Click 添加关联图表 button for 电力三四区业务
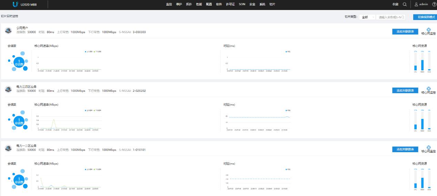This screenshot has height=196, width=437. (x=405, y=90)
